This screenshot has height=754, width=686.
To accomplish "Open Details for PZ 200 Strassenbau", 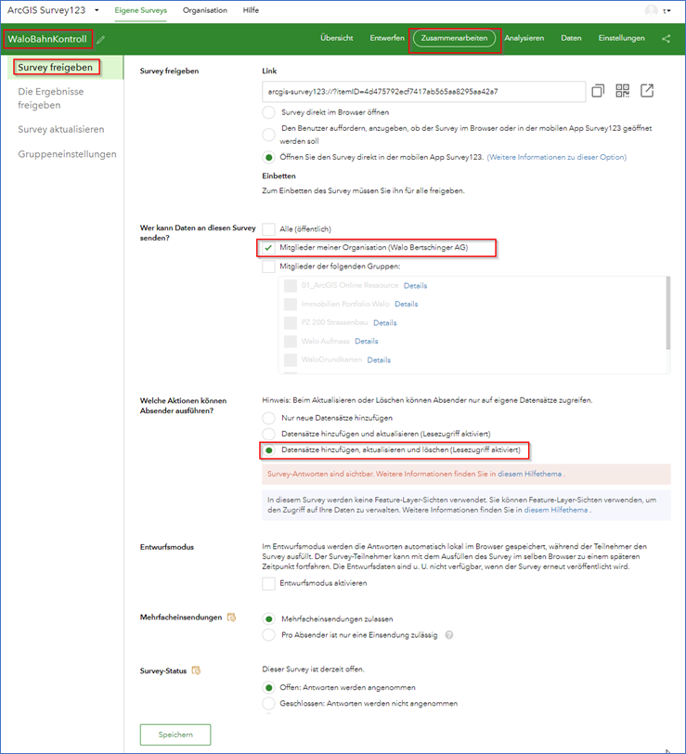I will (x=385, y=322).
